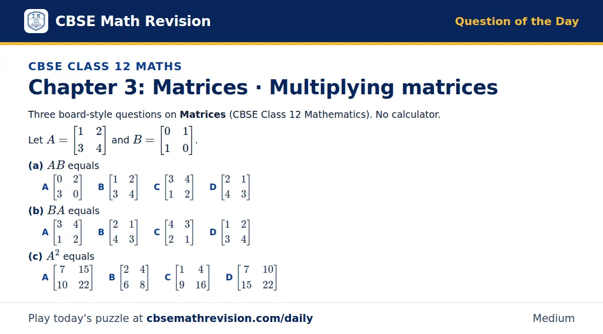This screenshot has height=334, width=603.
Task: Click the Question of the Day label
Action: pos(517,21)
